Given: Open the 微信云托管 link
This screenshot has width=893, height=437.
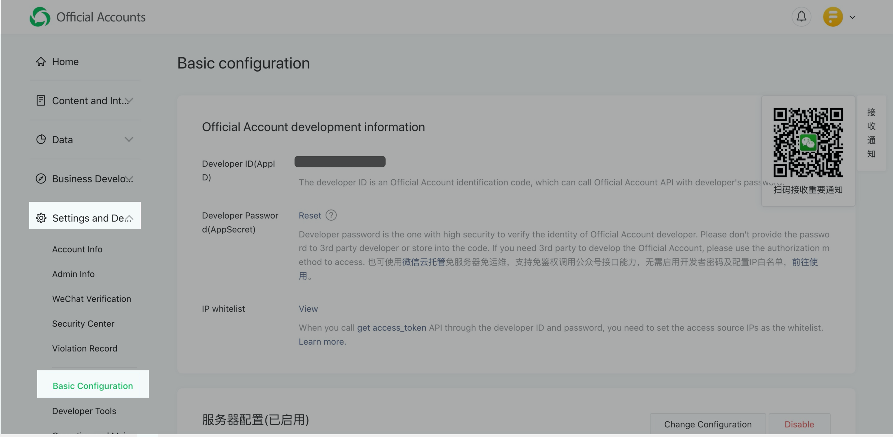Looking at the screenshot, I should [x=424, y=262].
